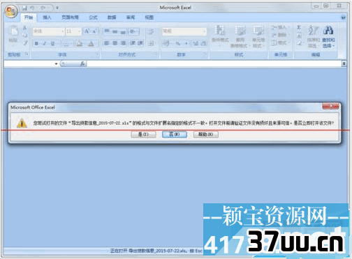Image resolution: width=352 pixels, height=259 pixels.
Task: Click the Help button in the dialog
Action: point(206,134)
